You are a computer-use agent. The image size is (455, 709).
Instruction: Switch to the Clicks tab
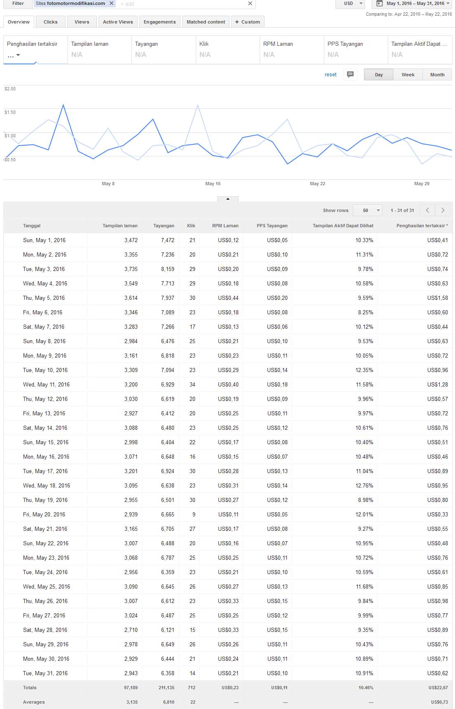pyautogui.click(x=50, y=22)
